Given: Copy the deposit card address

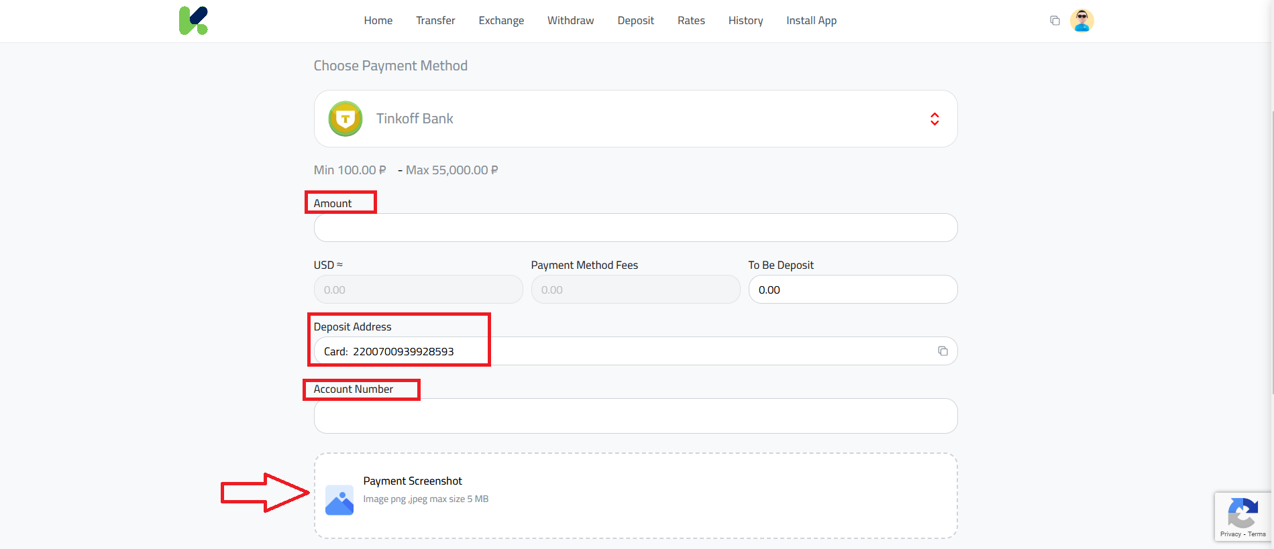Looking at the screenshot, I should 943,351.
